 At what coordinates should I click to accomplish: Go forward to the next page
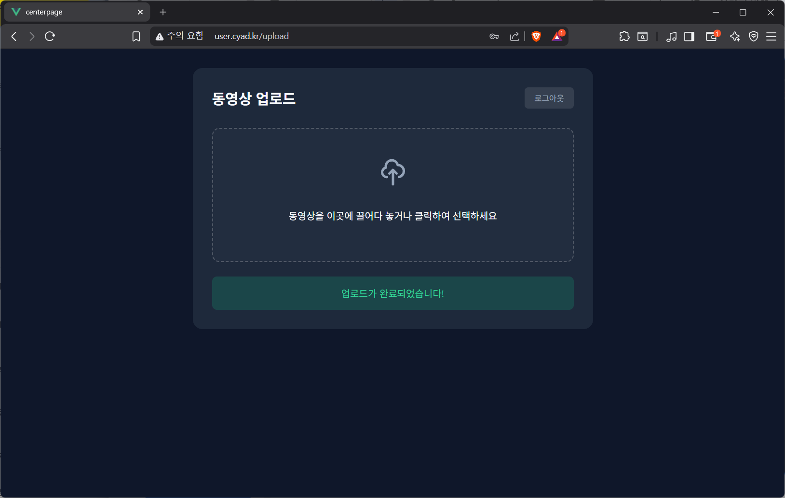[x=32, y=36]
